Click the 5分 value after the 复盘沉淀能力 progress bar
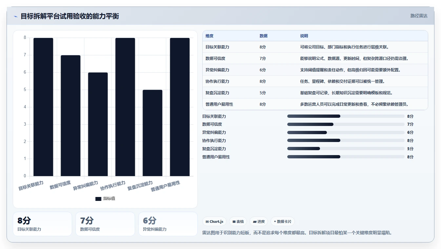This screenshot has width=441, height=249. point(410,149)
